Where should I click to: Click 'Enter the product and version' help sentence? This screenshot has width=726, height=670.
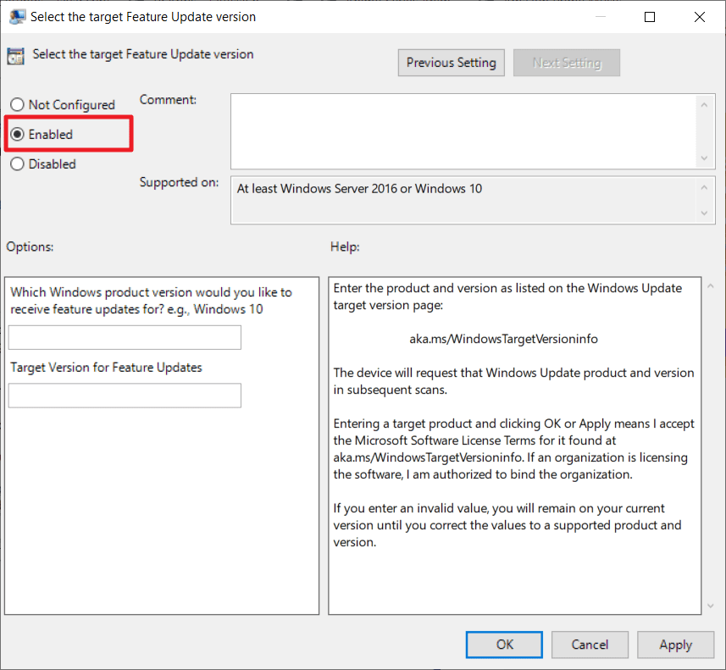click(x=507, y=296)
